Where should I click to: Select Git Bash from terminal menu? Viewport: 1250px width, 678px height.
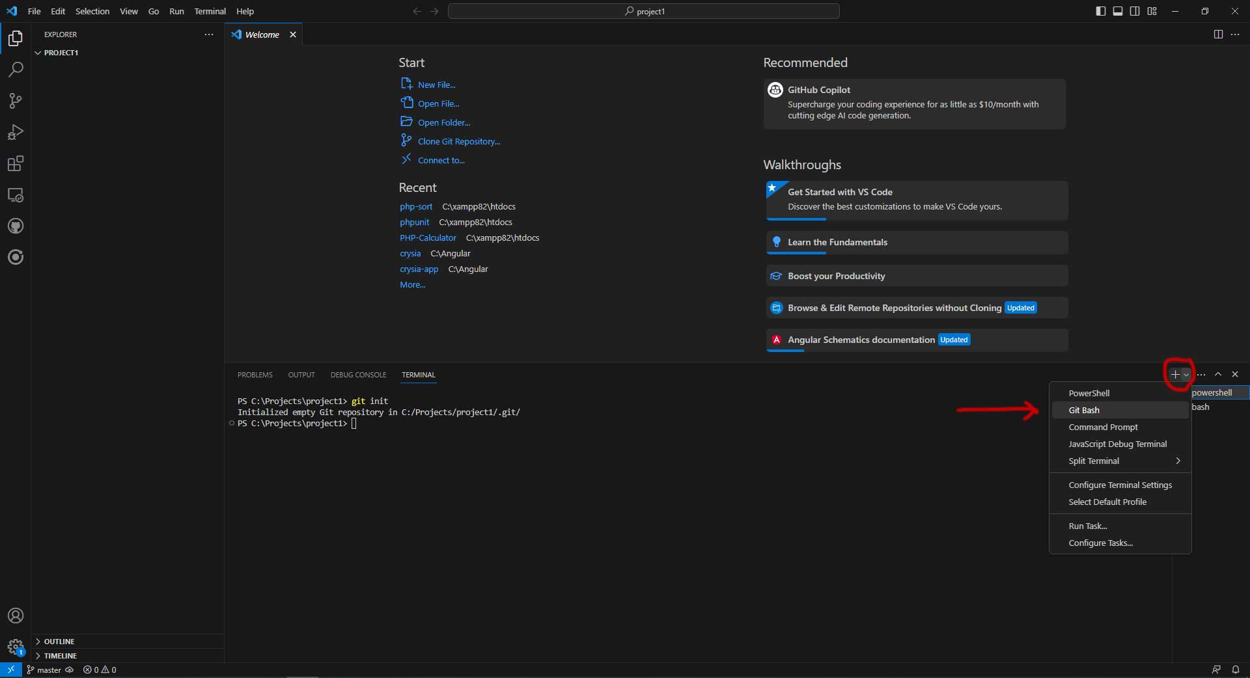click(x=1084, y=410)
